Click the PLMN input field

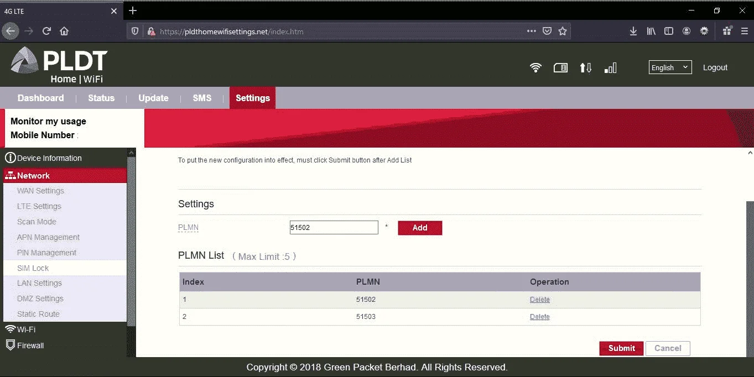[334, 227]
